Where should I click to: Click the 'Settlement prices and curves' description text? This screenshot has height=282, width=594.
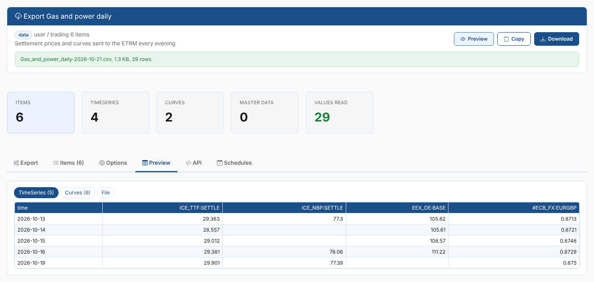click(95, 43)
